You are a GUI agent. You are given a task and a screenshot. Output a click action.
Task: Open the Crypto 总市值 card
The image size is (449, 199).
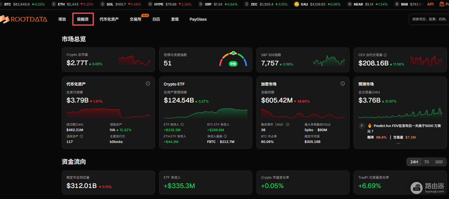(x=108, y=60)
